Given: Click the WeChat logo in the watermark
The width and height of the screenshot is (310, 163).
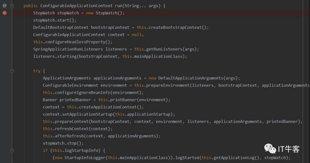Looking at the screenshot, I should click(270, 149).
